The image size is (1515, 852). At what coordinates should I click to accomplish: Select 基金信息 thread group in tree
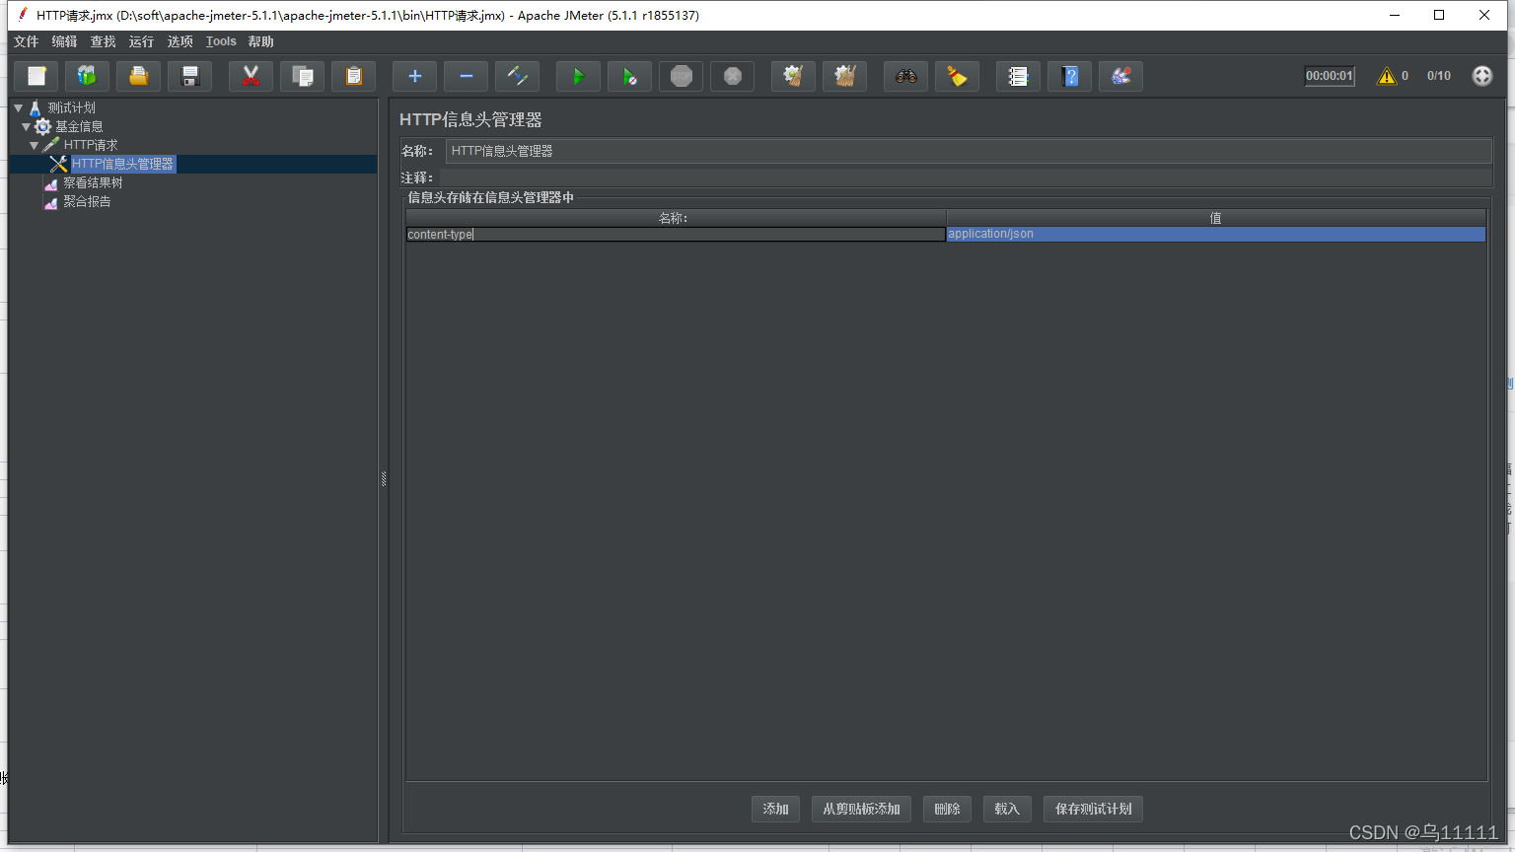point(79,126)
